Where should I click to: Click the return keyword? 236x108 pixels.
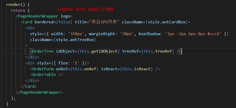pyautogui.click(x=18, y=10)
